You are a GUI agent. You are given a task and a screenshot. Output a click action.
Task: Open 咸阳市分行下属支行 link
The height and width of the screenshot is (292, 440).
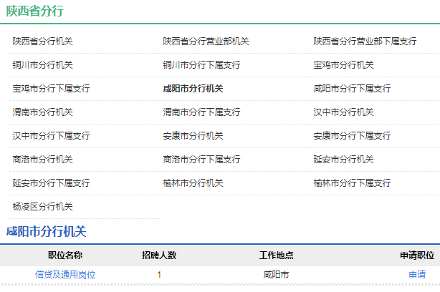(x=352, y=89)
